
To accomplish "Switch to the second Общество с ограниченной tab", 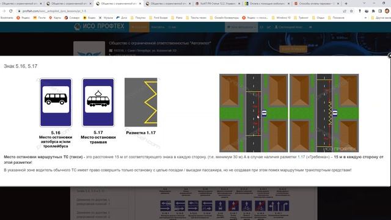I will (69, 4).
